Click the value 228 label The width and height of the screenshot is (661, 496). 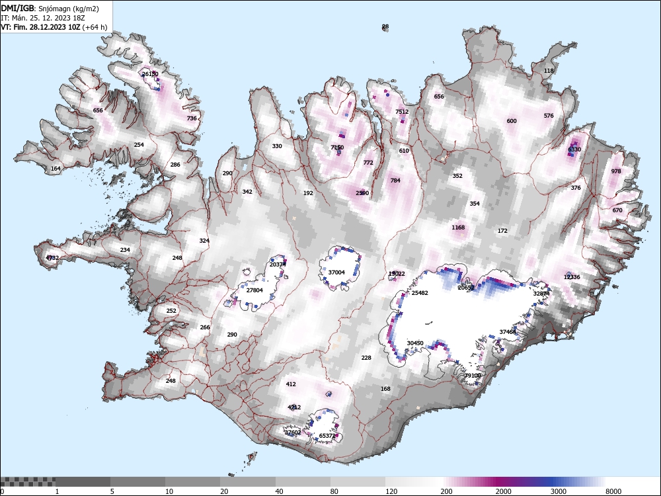pyautogui.click(x=366, y=358)
